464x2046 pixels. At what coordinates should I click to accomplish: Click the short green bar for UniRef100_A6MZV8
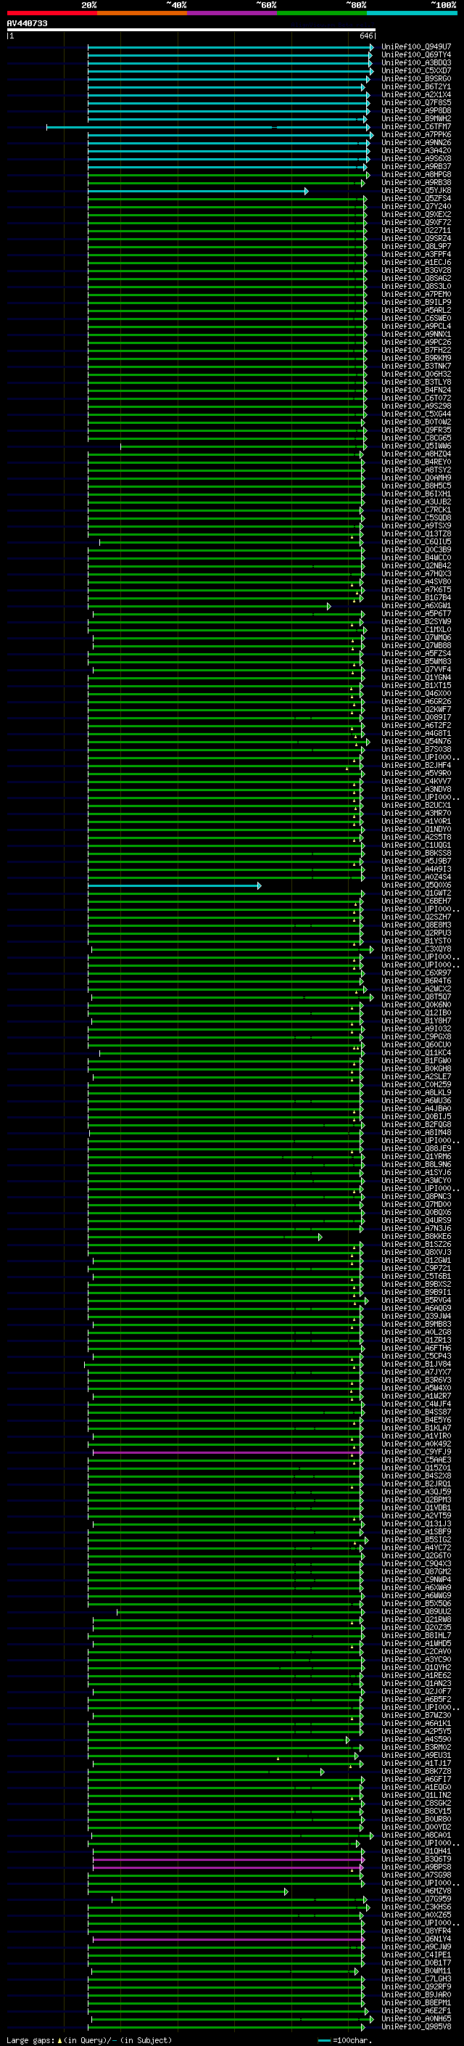(x=189, y=1891)
